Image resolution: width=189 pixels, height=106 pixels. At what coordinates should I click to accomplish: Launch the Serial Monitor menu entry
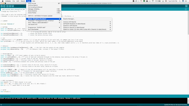point(44,11)
